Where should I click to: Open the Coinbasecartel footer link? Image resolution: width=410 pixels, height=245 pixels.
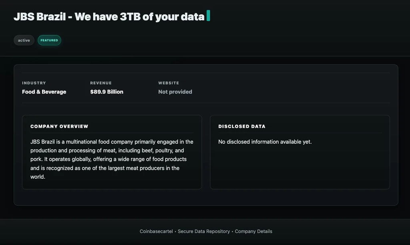156,231
